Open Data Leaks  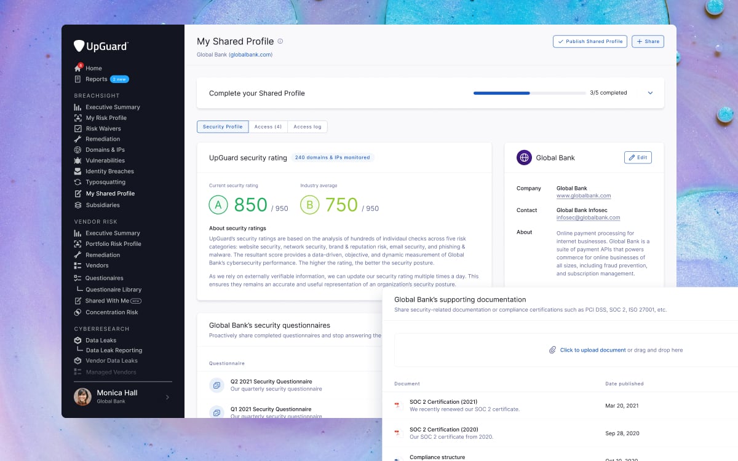coord(95,341)
